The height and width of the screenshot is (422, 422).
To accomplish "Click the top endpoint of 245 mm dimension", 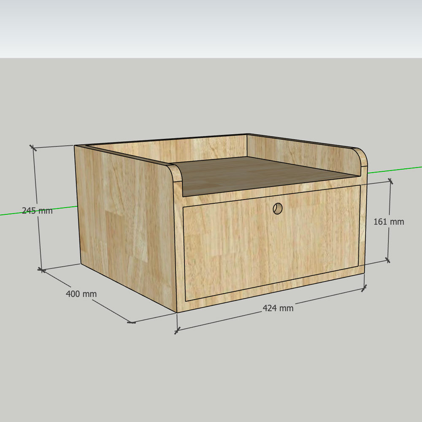I will coord(33,147).
